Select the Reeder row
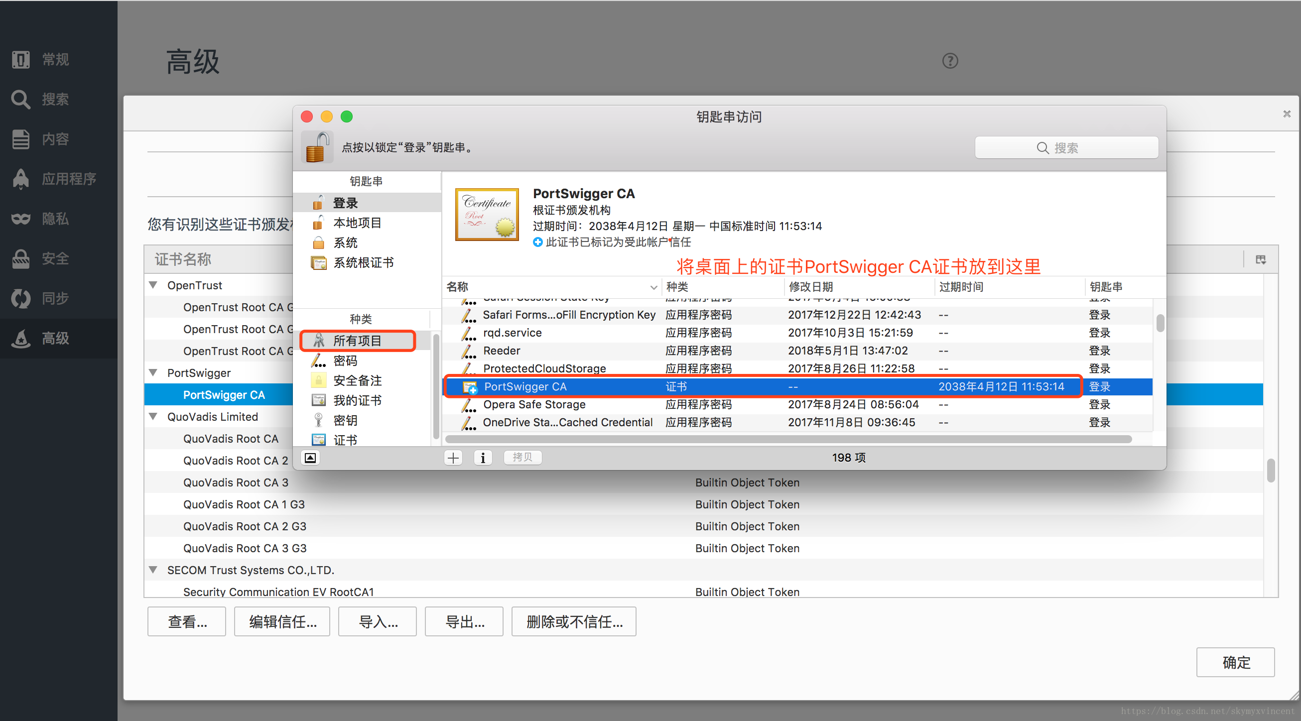The width and height of the screenshot is (1301, 721). pyautogui.click(x=798, y=351)
